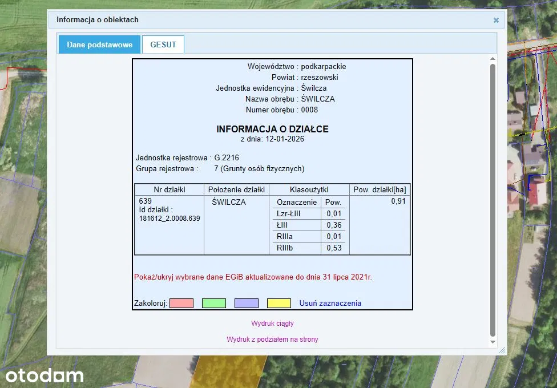Viewport: 557px width, 388px height.
Task: Toggle Pokaż/ukryj wybrane dane EGiB
Action: coord(252,277)
